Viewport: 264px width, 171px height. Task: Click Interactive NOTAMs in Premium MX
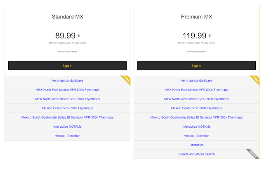coord(196,126)
